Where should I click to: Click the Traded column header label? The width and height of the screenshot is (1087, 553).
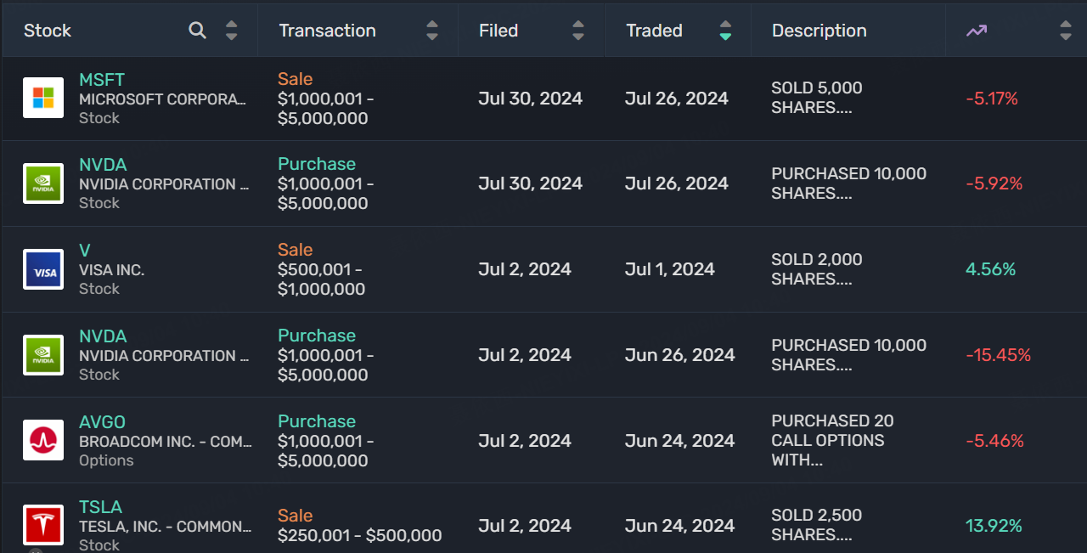tap(654, 31)
